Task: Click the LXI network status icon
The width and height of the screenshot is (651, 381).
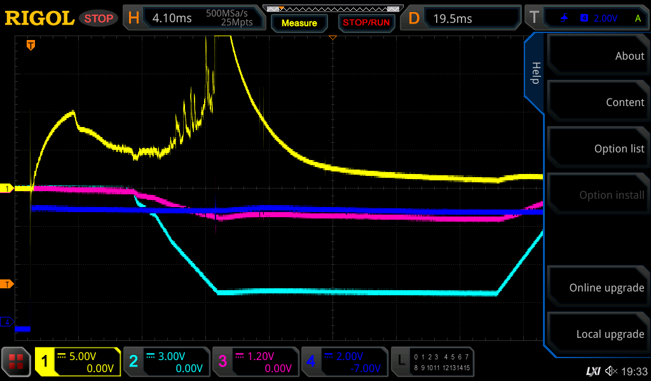Action: tap(593, 371)
